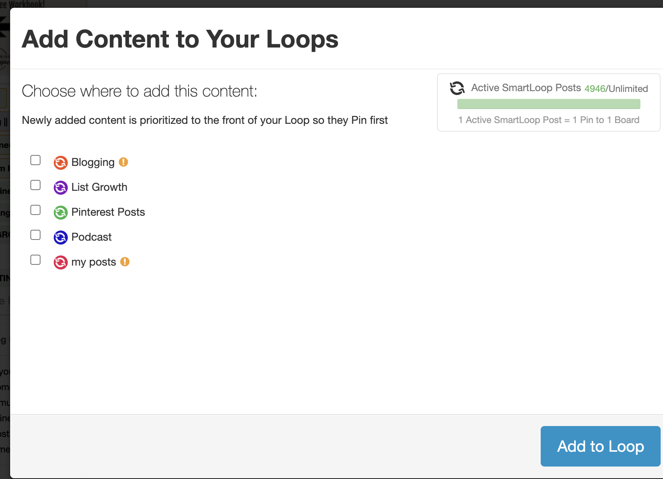Click the warning icon next to Blogging

[123, 162]
